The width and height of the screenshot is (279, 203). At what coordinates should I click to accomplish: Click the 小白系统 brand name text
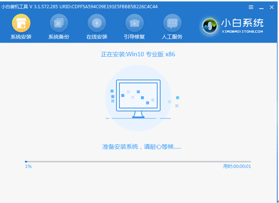click(x=242, y=23)
